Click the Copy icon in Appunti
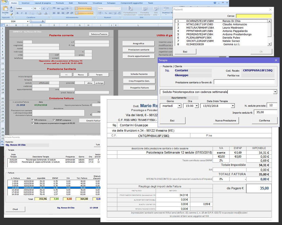This screenshot has height=225, width=282. [x=11, y=11]
